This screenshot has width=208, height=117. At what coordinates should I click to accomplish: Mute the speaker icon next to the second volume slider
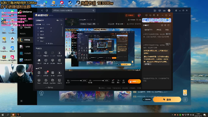point(90,81)
